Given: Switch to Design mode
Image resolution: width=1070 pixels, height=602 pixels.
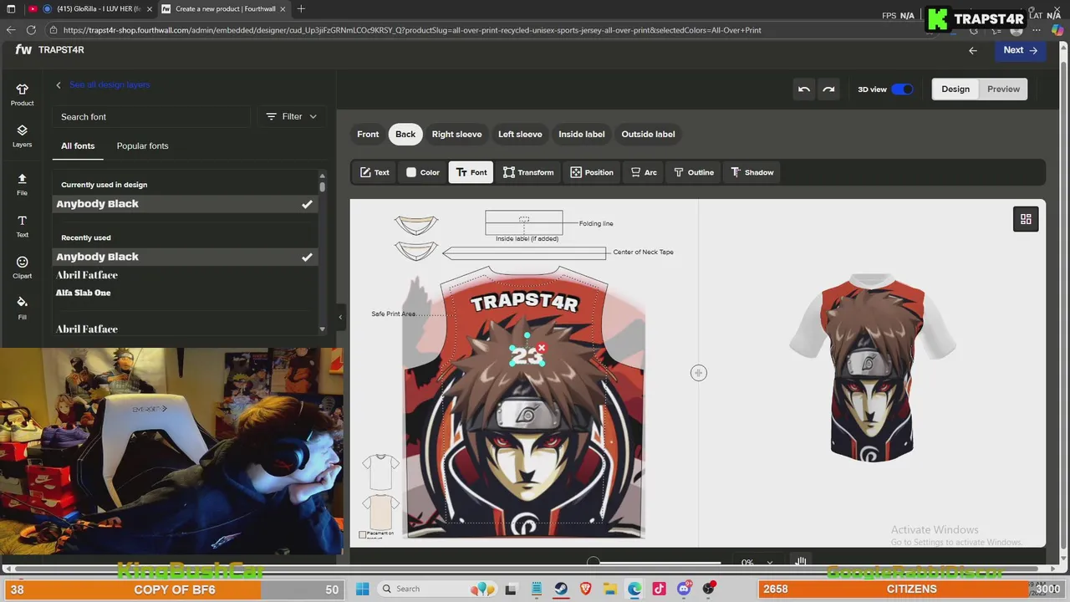Looking at the screenshot, I should (x=955, y=89).
